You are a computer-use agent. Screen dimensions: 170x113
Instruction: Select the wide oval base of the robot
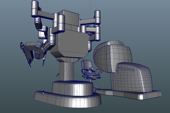(67, 99)
